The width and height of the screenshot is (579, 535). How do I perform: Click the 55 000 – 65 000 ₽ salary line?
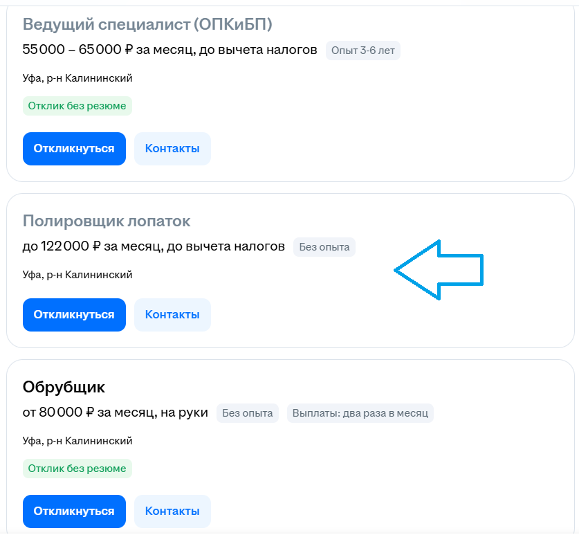pos(169,50)
